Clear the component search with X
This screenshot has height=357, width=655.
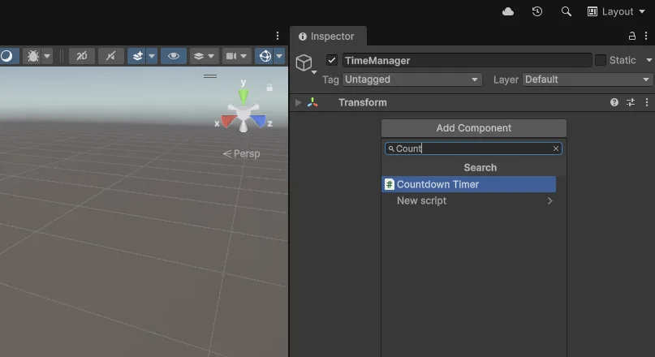click(556, 148)
